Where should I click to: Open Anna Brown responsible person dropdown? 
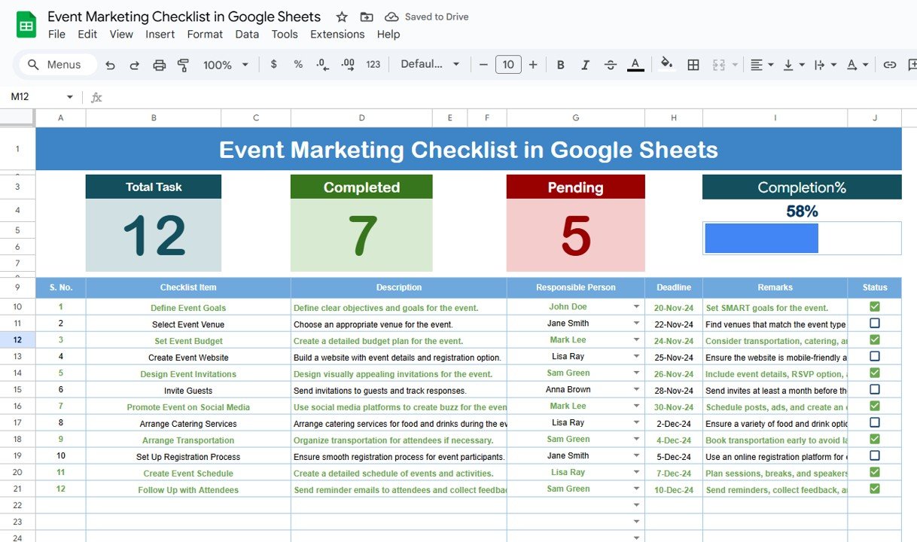(x=636, y=390)
